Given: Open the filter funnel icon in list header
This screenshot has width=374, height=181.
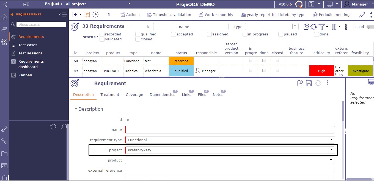Looking at the screenshot, I should click(321, 27).
